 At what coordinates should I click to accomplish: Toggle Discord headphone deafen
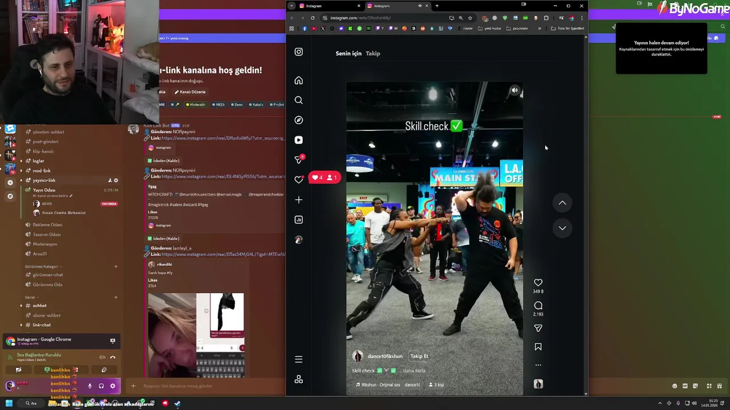[x=101, y=386]
